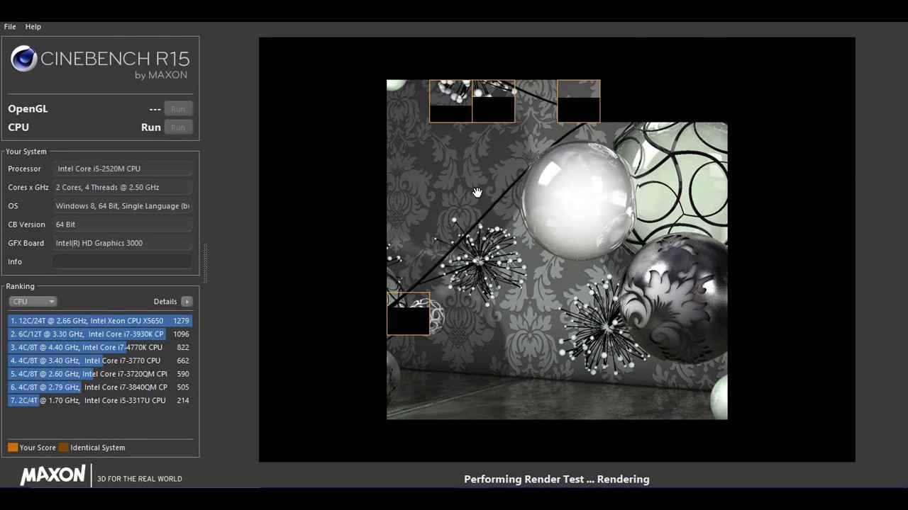Viewport: 908px width, 510px height.
Task: Click the MAXON logo
Action: click(52, 475)
